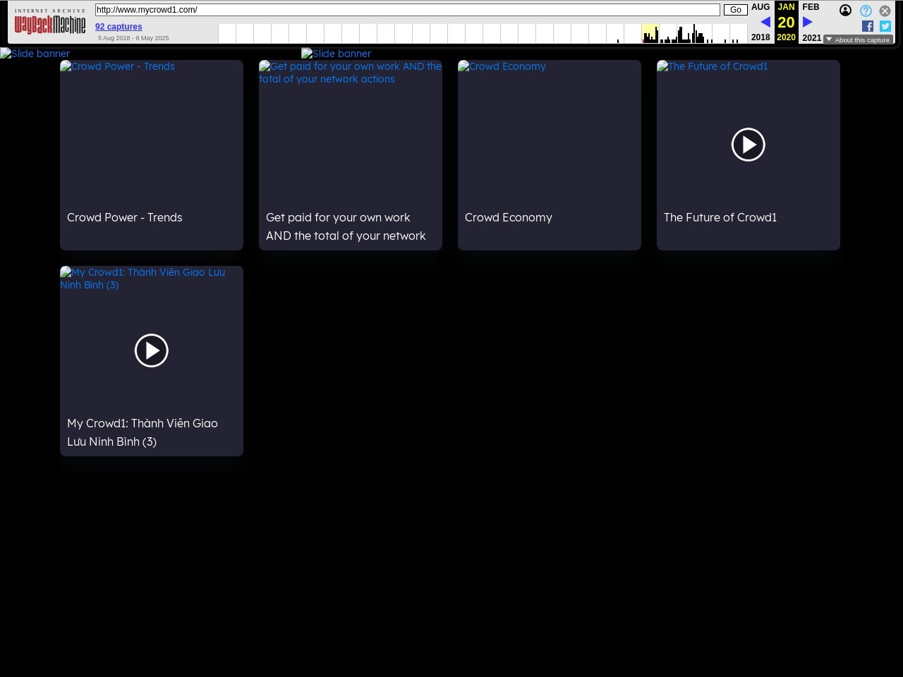
Task: Click the Crowd Power - Trends title text
Action: pos(125,218)
